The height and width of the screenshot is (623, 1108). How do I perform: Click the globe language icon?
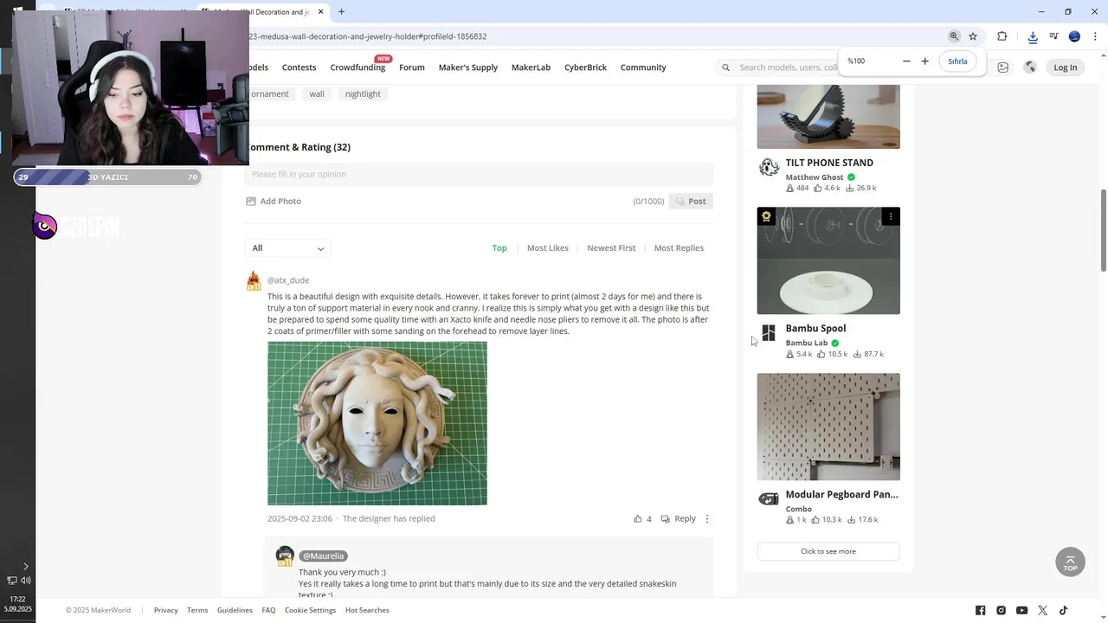pos(1030,67)
